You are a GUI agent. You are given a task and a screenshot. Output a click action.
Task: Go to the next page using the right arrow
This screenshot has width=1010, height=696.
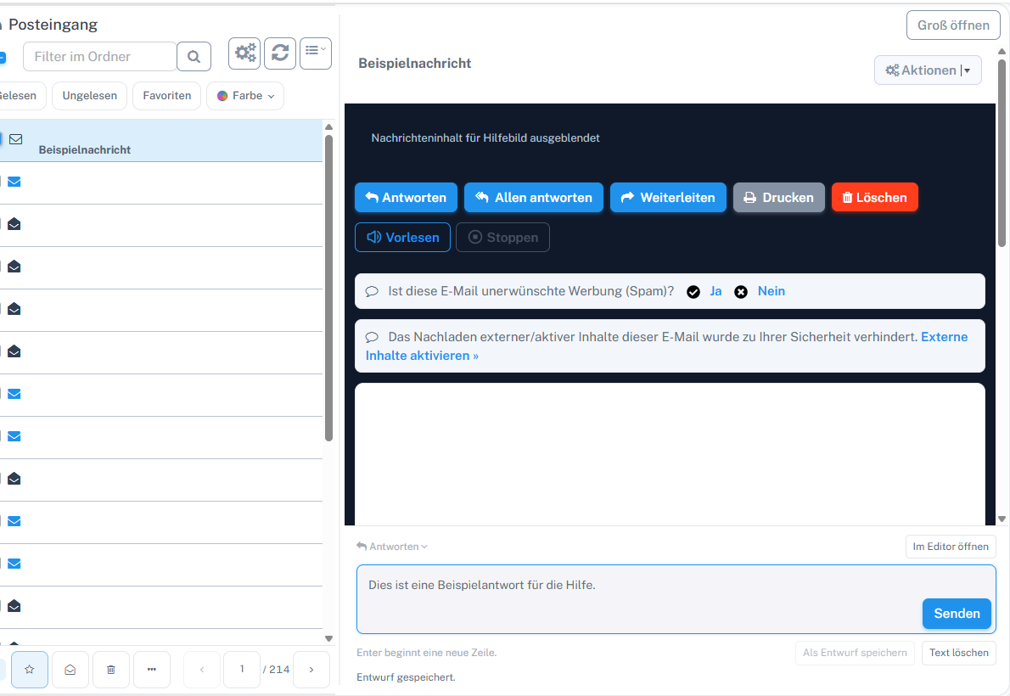click(311, 670)
